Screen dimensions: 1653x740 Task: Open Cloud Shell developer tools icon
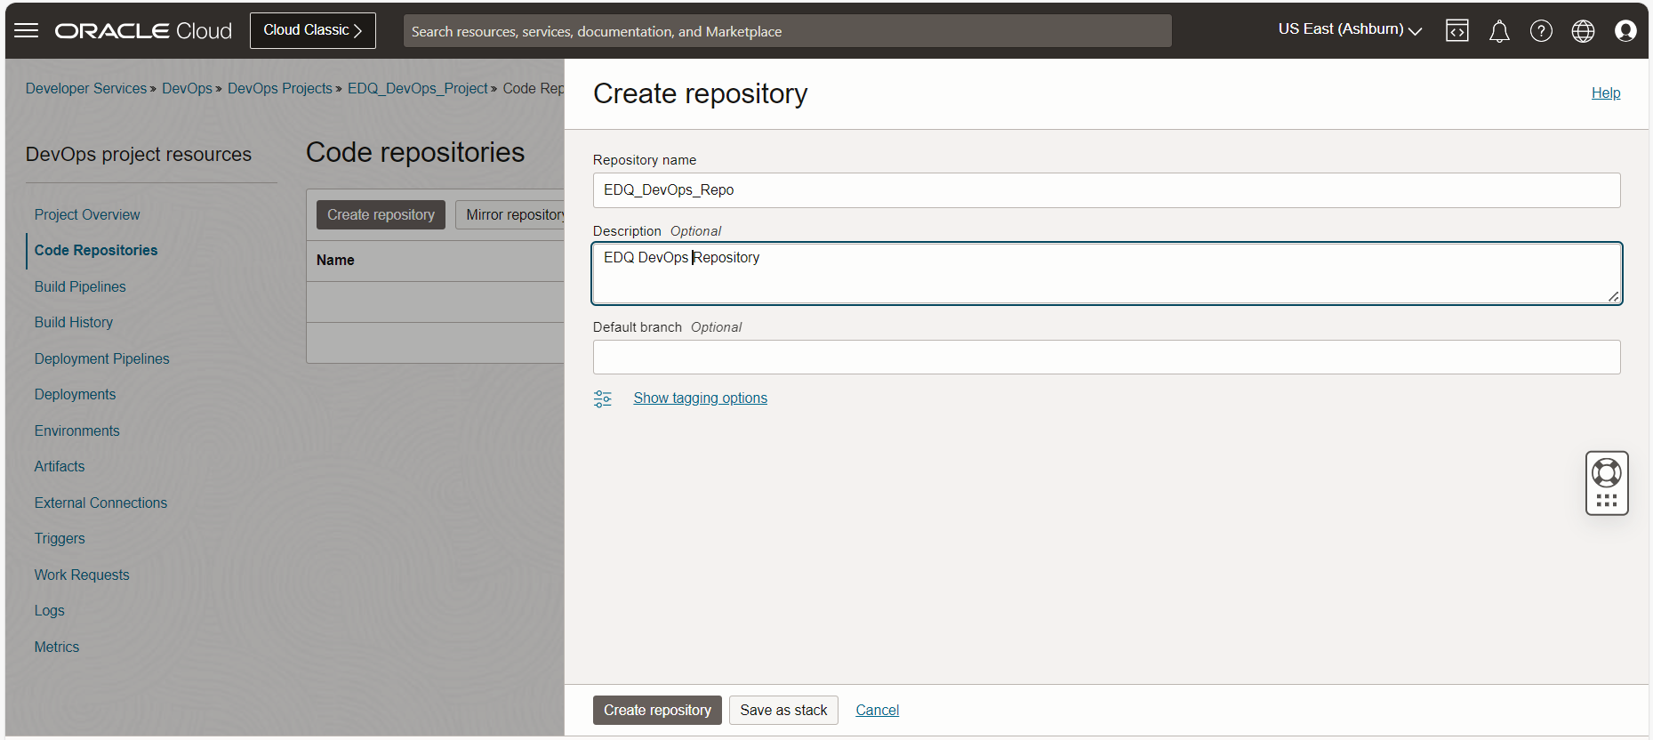point(1456,31)
